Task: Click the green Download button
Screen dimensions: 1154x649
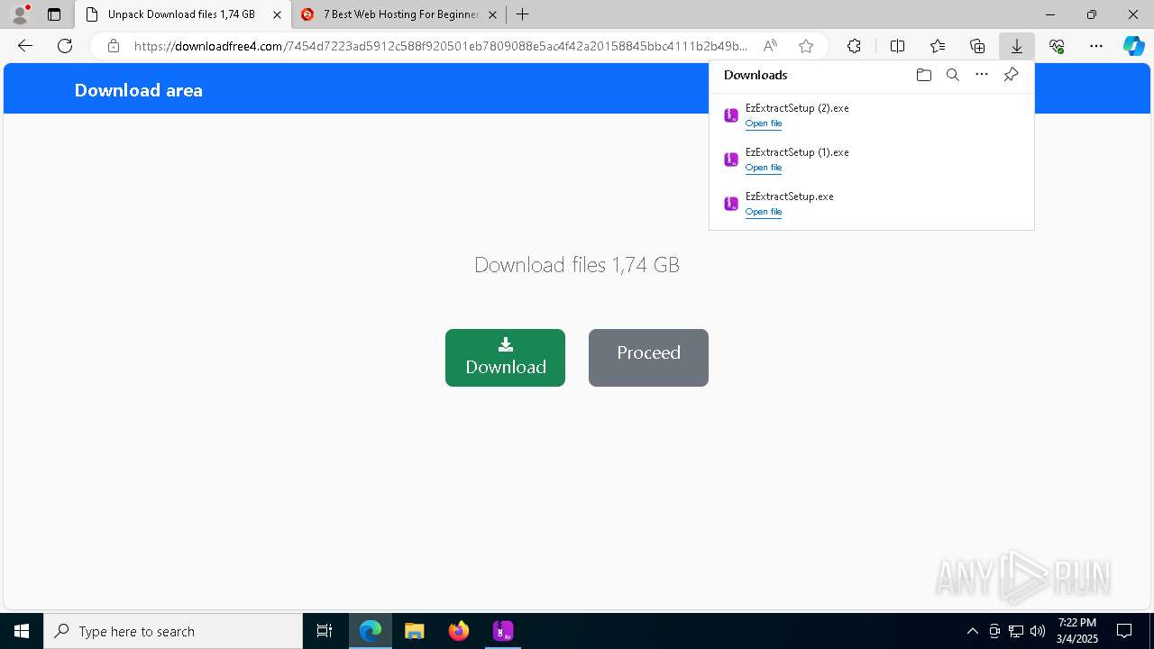Action: (x=505, y=358)
